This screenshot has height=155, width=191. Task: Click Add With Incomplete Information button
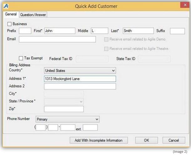[99, 140]
